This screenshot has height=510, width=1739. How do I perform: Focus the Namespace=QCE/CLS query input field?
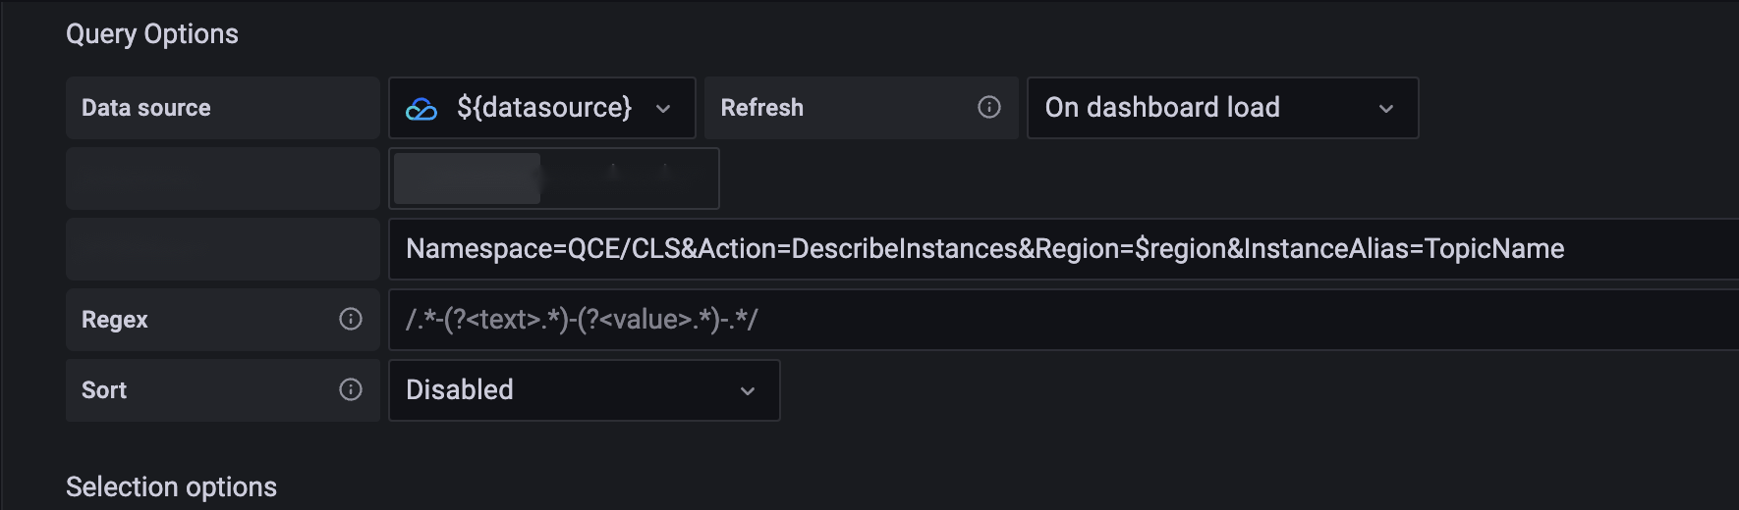point(984,249)
